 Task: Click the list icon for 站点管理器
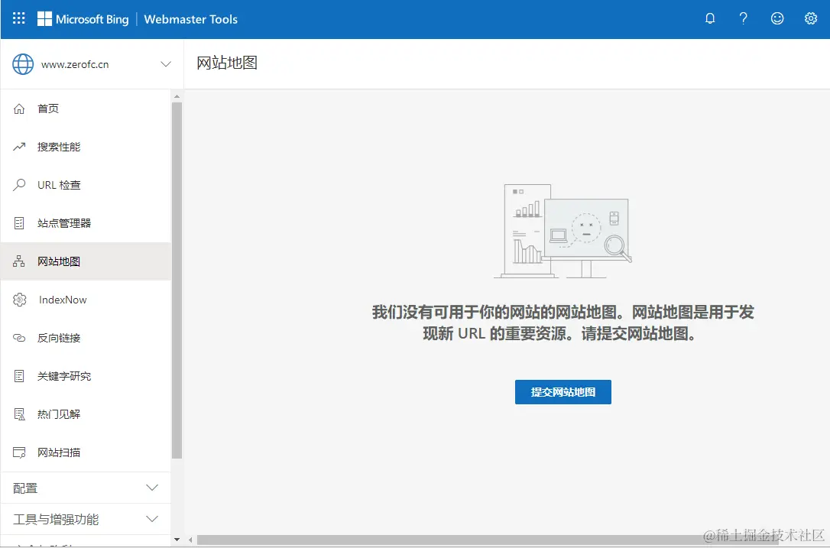coord(19,223)
